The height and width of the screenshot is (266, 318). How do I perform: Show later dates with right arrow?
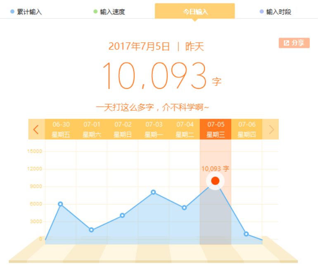271,129
